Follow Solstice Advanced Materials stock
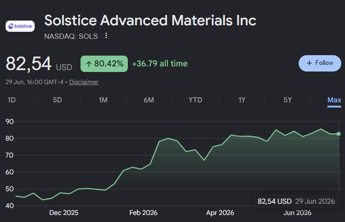 [320, 63]
